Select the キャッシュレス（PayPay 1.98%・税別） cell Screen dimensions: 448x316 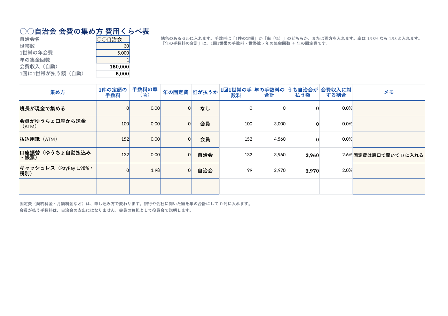pyautogui.click(x=57, y=171)
